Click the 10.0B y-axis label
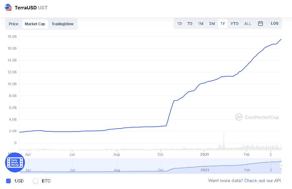292x189 pixels. [12, 84]
